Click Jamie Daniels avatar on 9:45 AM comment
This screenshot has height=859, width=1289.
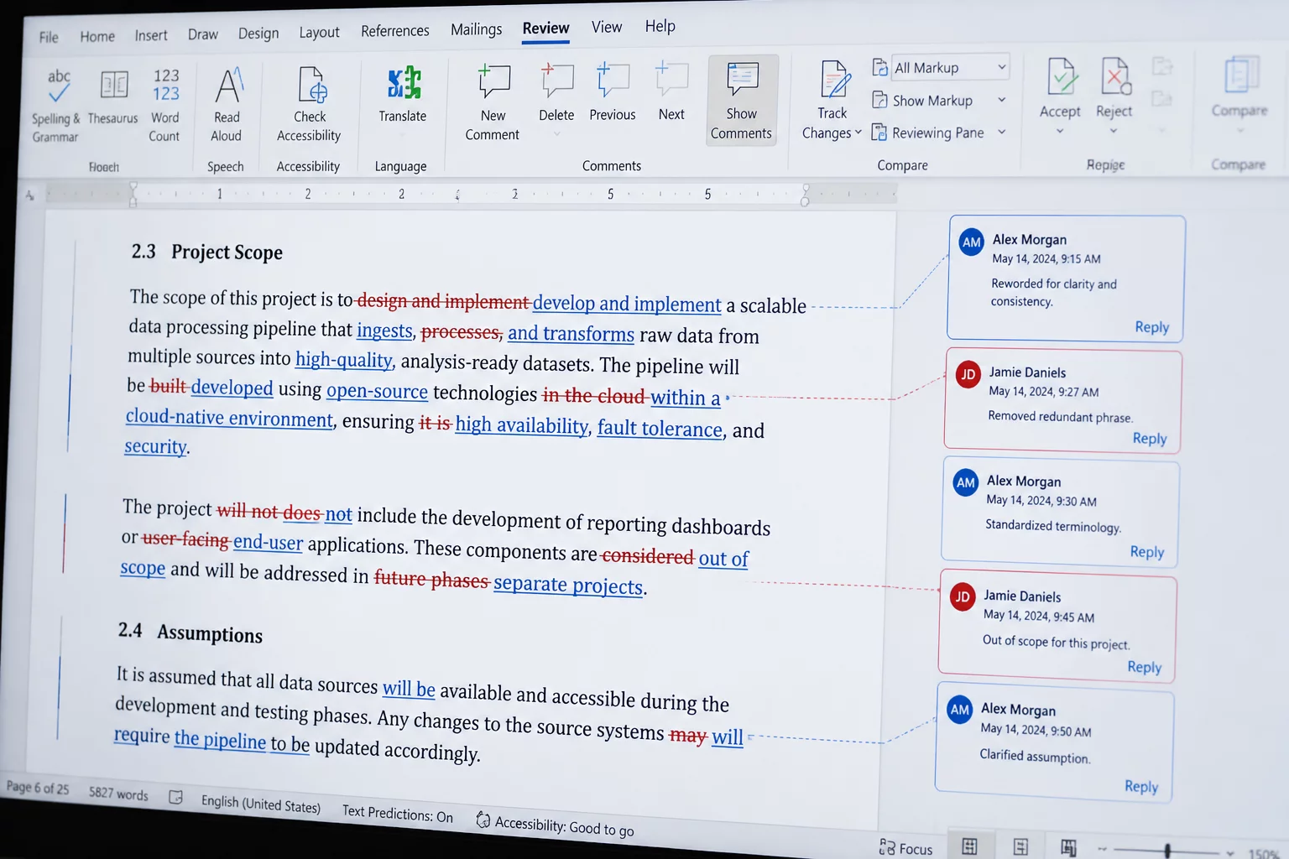coord(963,597)
